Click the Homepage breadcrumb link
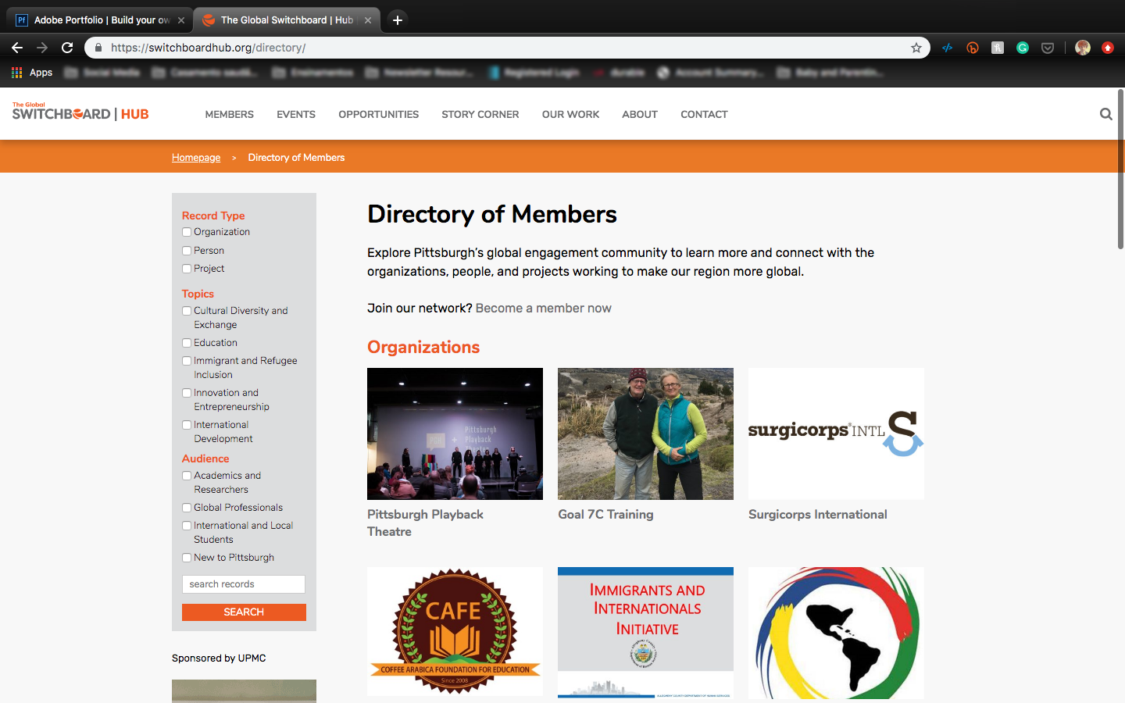The image size is (1125, 703). click(x=196, y=158)
